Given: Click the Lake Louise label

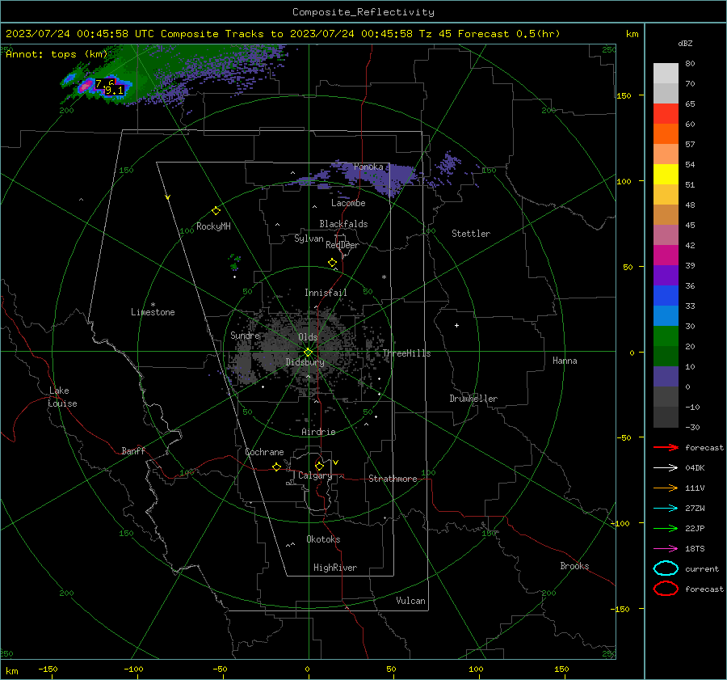Looking at the screenshot, I should (62, 397).
